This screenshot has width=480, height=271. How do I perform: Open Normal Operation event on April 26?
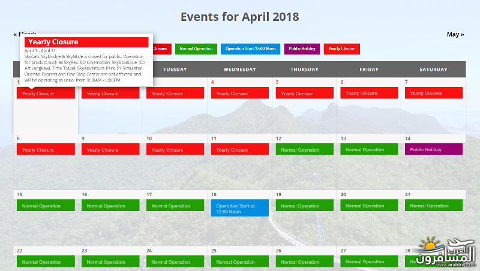pyautogui.click(x=305, y=262)
